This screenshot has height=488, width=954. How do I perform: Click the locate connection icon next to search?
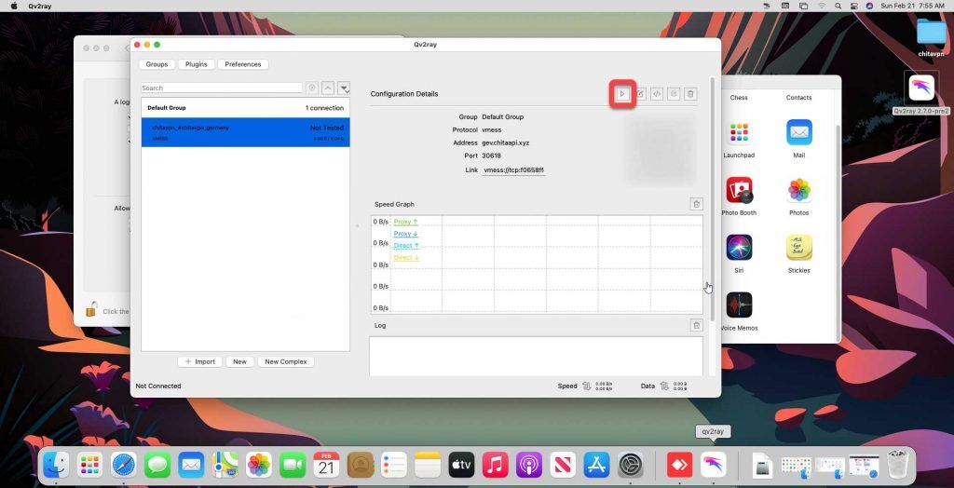pos(312,88)
